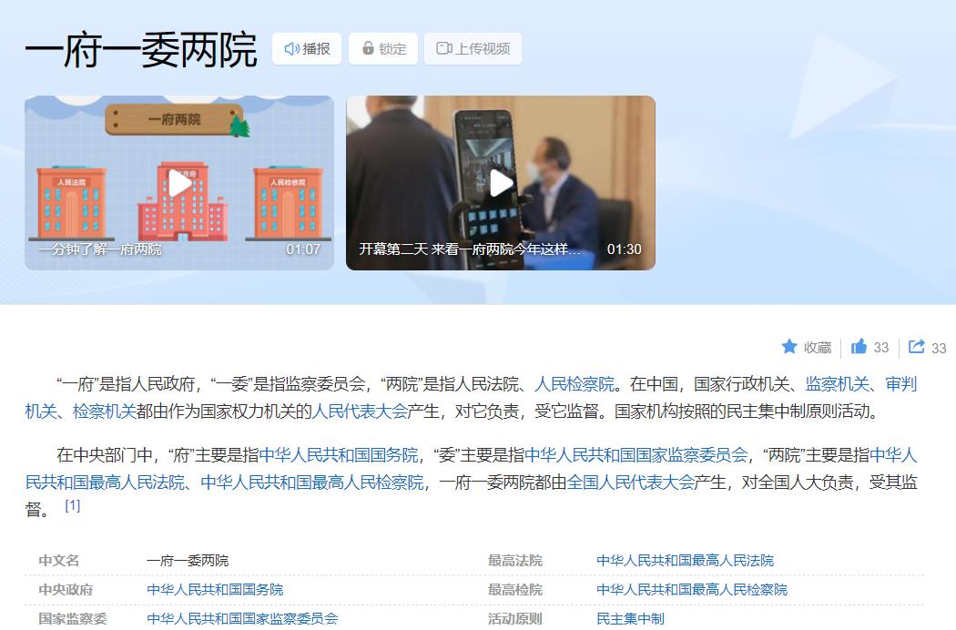
Task: Click the 民主集中制 link
Action: (x=630, y=618)
